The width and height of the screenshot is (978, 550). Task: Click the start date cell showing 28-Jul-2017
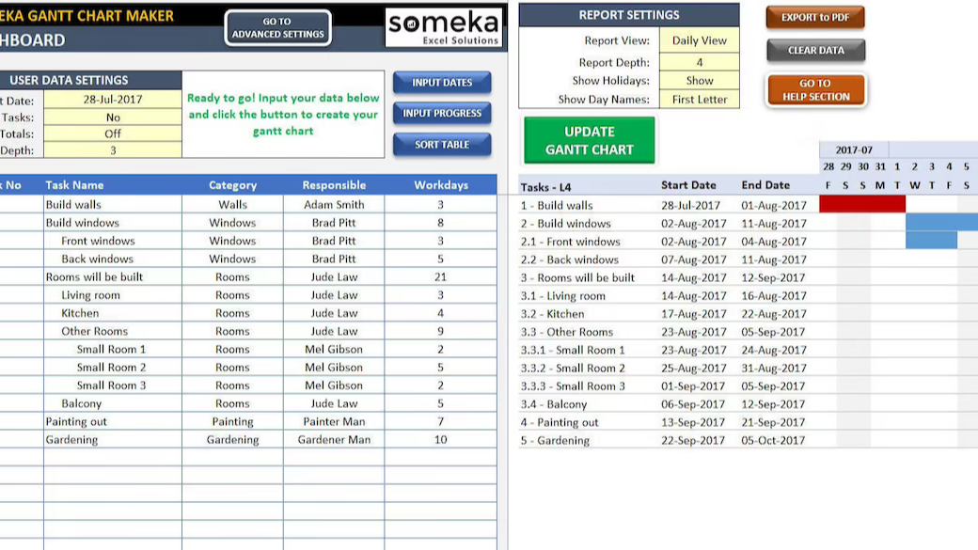[x=114, y=101]
